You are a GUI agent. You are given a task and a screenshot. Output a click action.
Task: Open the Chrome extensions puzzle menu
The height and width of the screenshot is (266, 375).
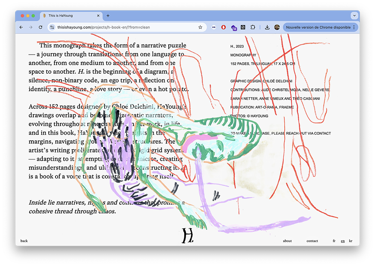253,27
